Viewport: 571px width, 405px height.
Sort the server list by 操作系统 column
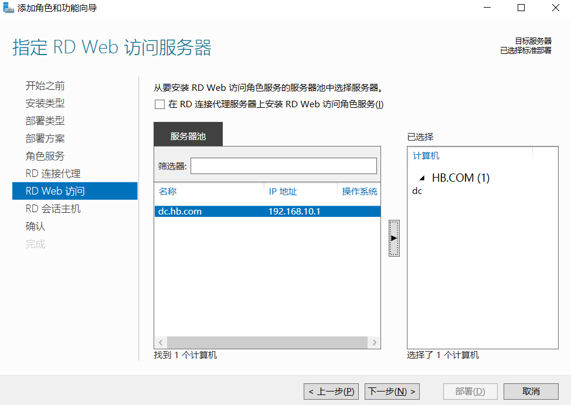[359, 191]
